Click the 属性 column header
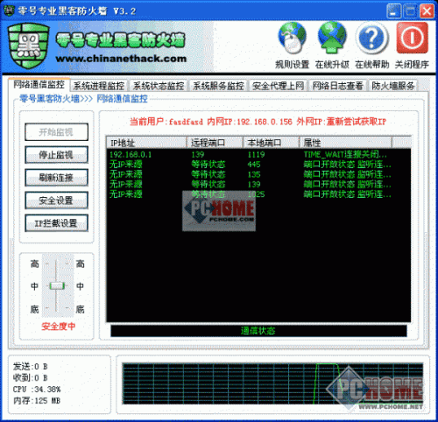The width and height of the screenshot is (438, 422). coord(346,143)
